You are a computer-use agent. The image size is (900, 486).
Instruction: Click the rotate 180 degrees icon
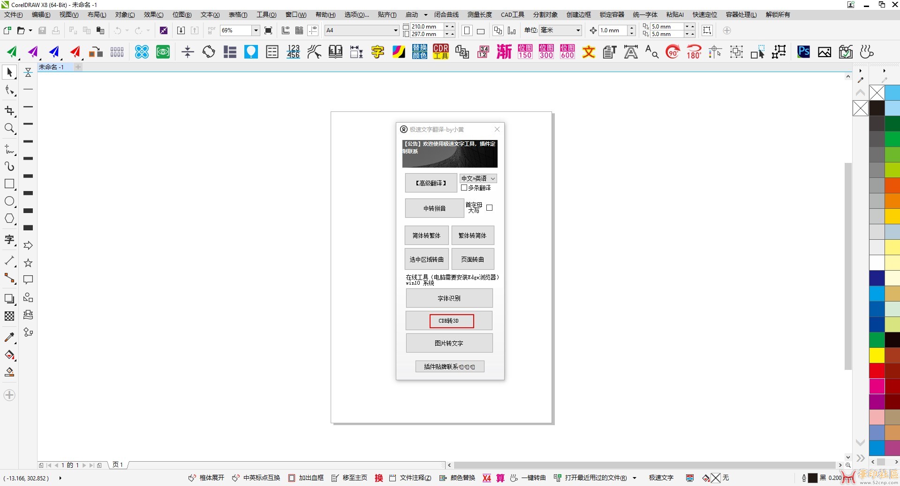tap(694, 52)
